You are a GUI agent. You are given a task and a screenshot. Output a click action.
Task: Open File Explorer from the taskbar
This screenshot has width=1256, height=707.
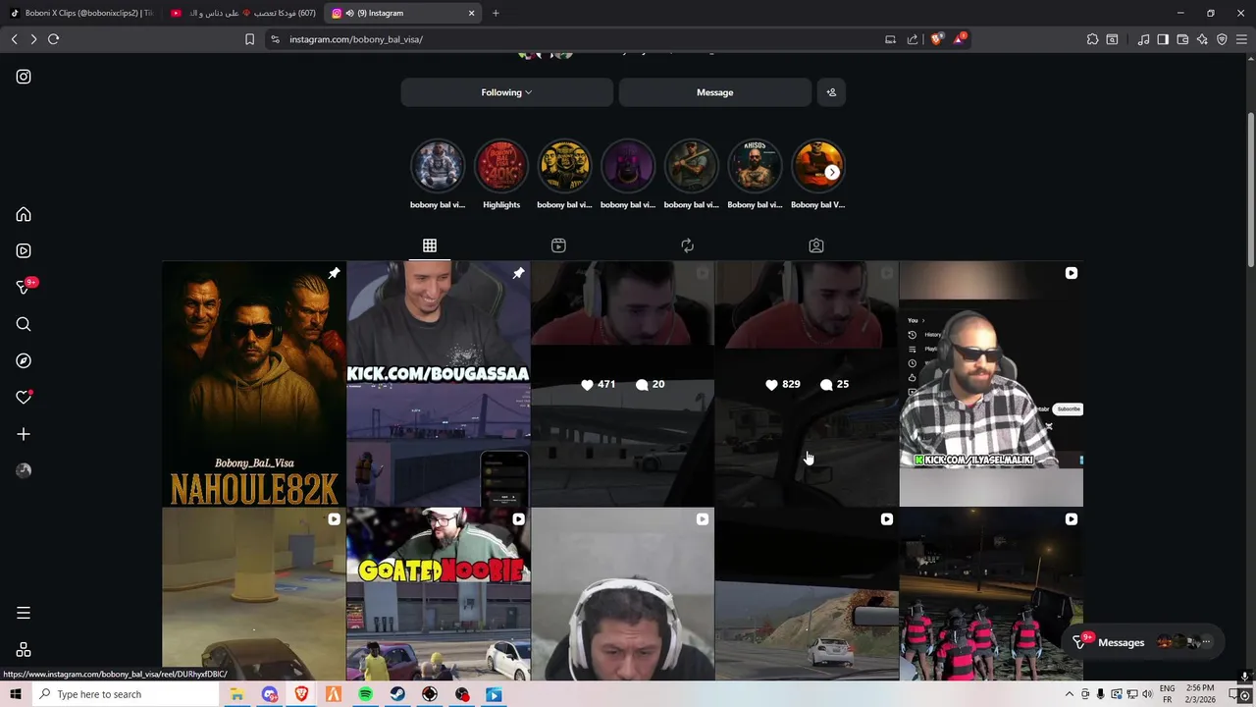(x=236, y=694)
